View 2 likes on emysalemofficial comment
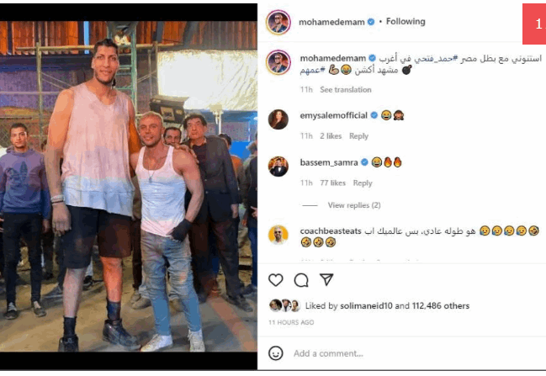 click(x=331, y=136)
